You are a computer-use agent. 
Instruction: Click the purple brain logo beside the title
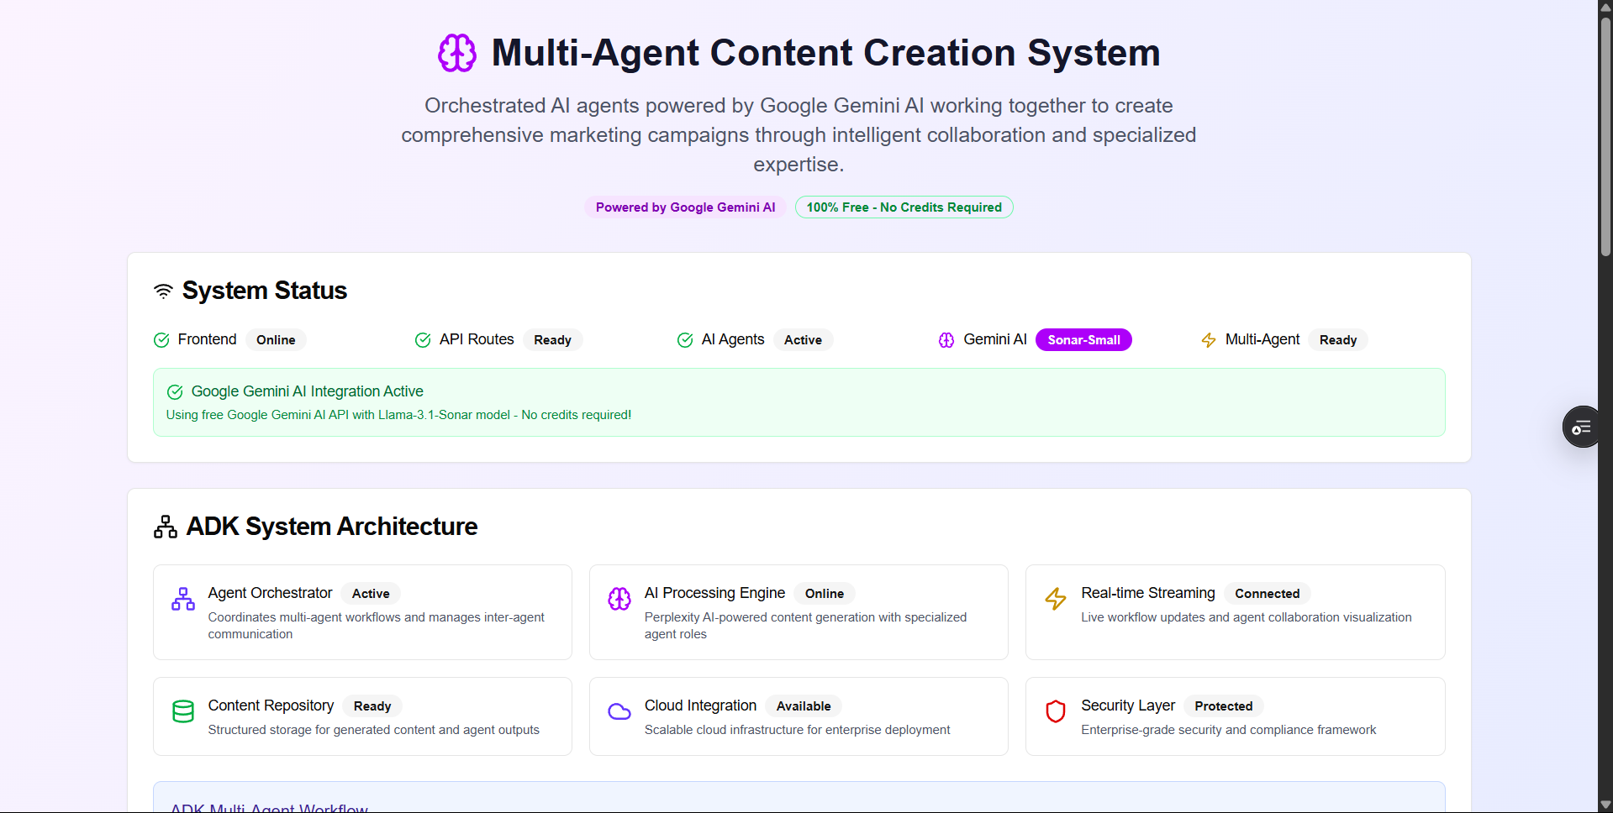tap(457, 53)
